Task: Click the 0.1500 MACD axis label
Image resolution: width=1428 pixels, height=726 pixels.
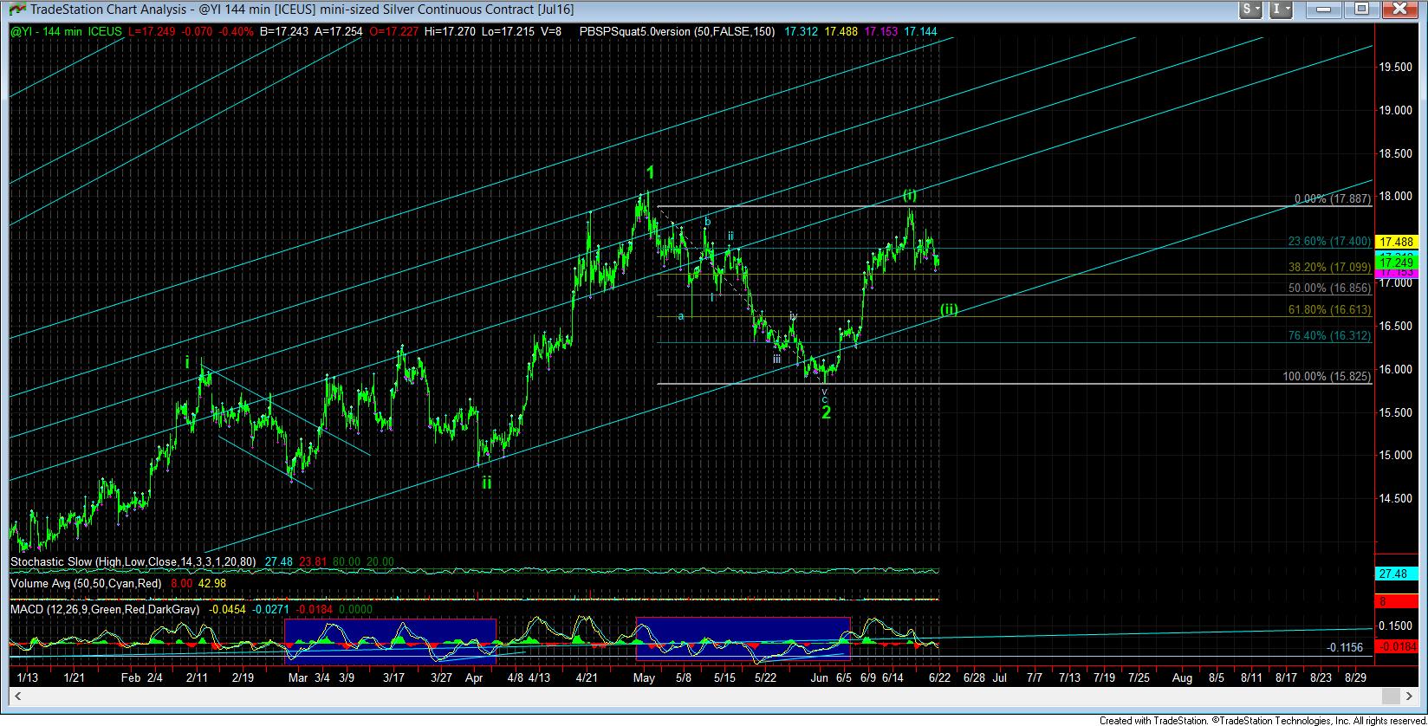Action: (x=1396, y=626)
